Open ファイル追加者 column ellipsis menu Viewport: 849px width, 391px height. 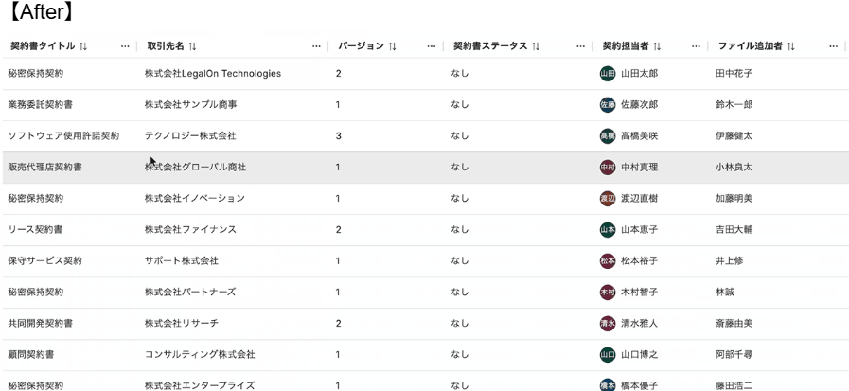coord(833,46)
